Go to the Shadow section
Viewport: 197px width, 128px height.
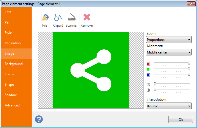click(11, 95)
